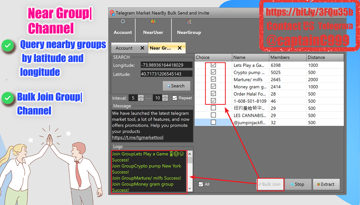
Task: Close the Near Group tab with X
Action: point(180,48)
